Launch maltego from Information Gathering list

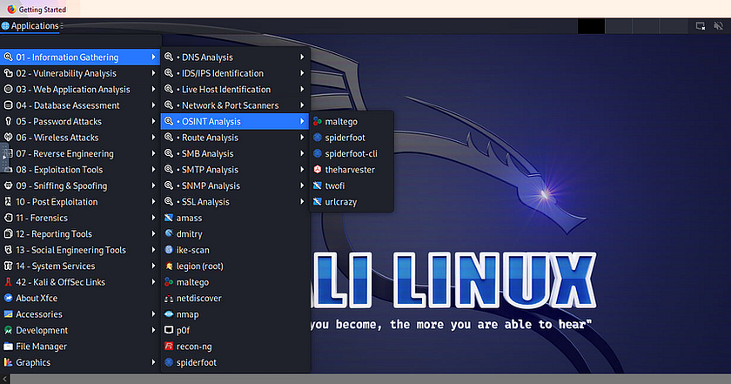click(x=234, y=282)
